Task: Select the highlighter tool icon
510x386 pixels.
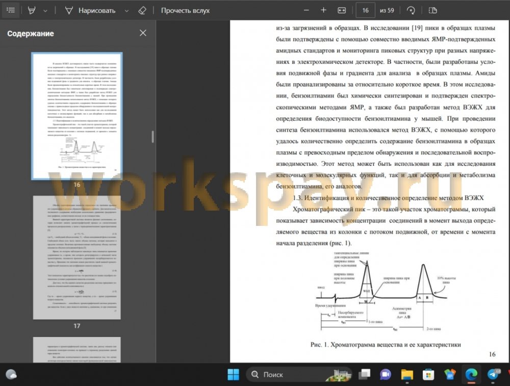Action: point(32,10)
